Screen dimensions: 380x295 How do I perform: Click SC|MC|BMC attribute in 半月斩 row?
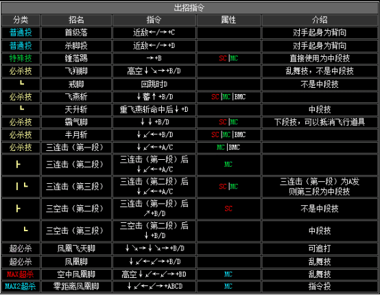coord(228,134)
